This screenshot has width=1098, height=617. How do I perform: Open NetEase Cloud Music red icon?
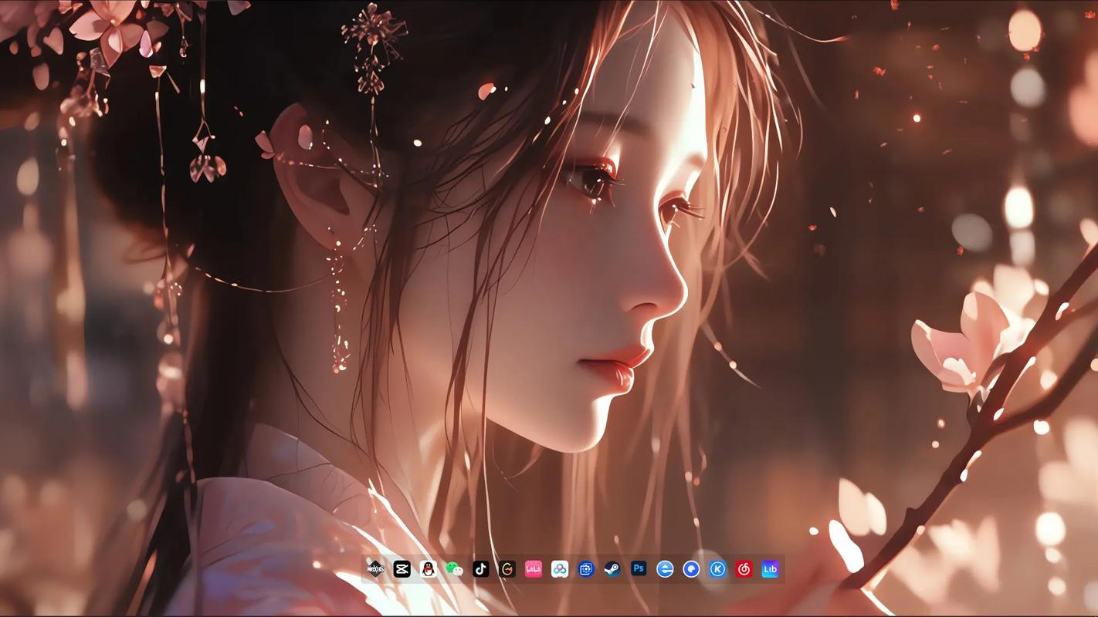coord(744,569)
